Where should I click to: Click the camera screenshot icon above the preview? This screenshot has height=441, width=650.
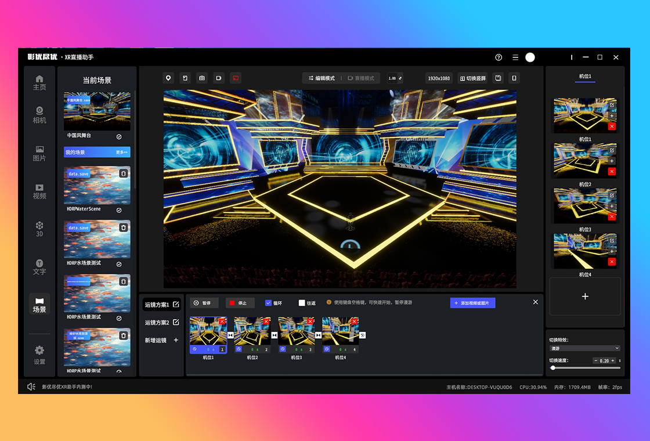pos(202,78)
